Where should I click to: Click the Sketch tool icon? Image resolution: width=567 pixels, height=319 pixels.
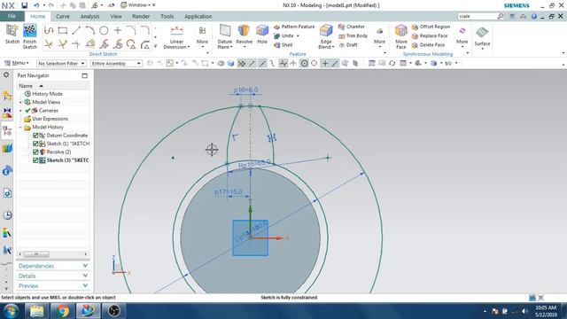12,31
